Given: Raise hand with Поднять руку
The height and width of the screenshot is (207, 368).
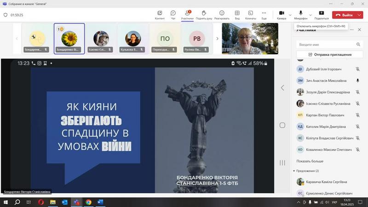Looking at the screenshot, I should coord(204,15).
